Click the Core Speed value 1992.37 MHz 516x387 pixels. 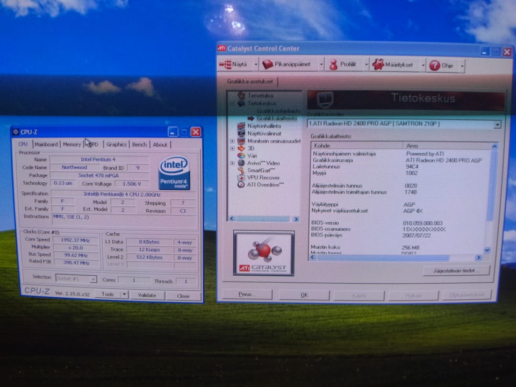[75, 240]
